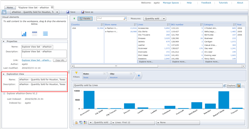Viewport: 249px width, 129px height.
Task: Open the Lines: First 12 dropdown
Action: point(133,123)
